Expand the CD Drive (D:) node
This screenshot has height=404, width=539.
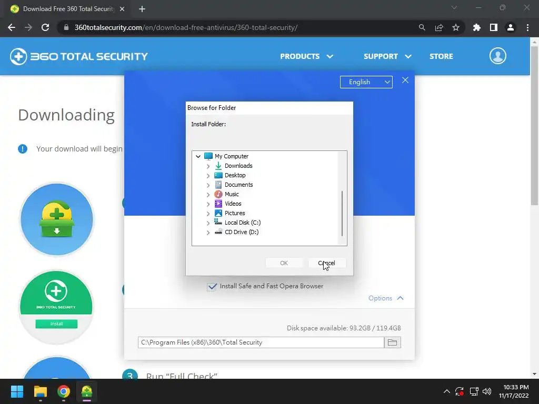pyautogui.click(x=208, y=233)
